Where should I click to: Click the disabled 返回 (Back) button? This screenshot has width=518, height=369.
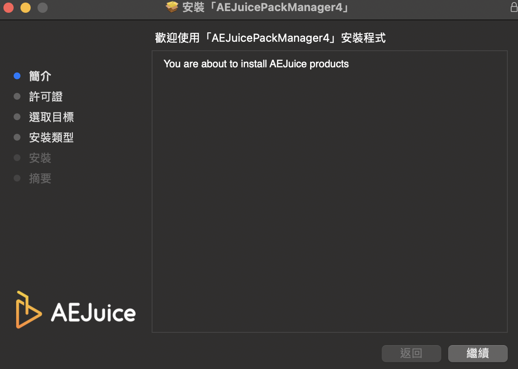(x=411, y=353)
